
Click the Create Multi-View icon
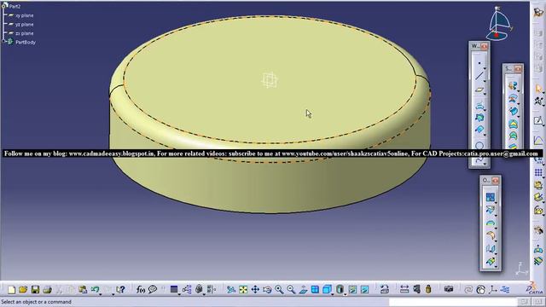(315, 290)
